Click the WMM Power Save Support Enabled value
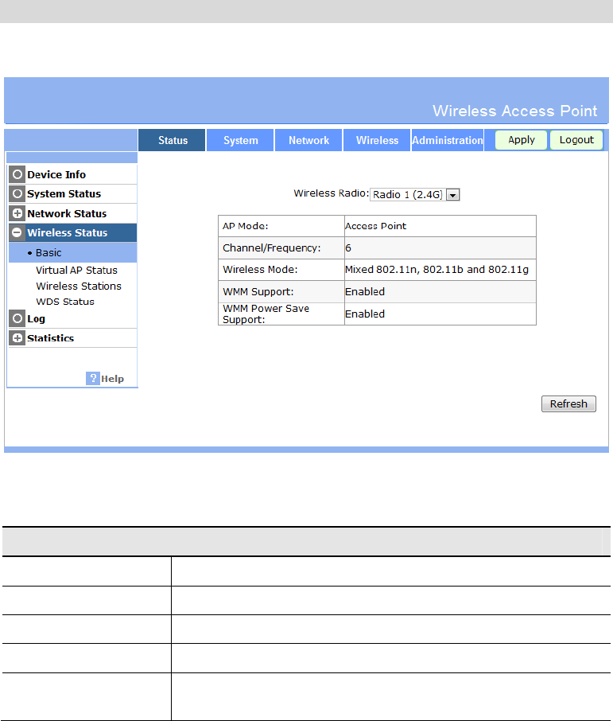Image resolution: width=613 pixels, height=721 pixels. [x=365, y=314]
